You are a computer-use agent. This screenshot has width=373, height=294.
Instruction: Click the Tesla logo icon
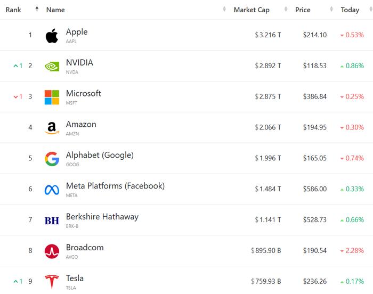(52, 282)
